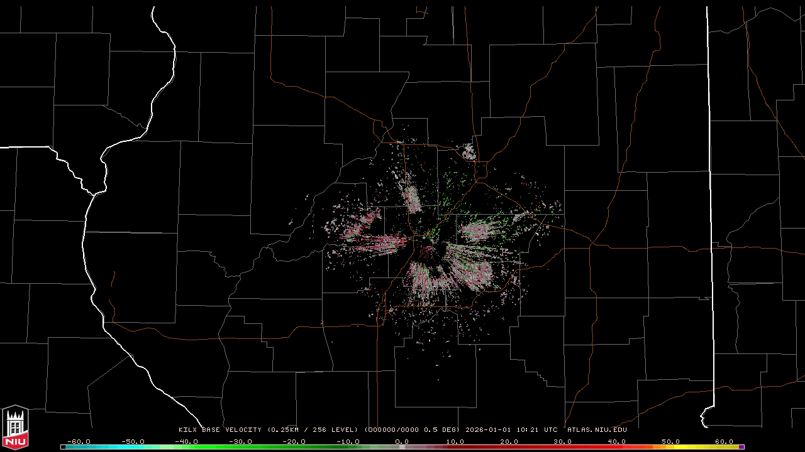Click the "-10.0" velocity scale label
The width and height of the screenshot is (805, 452).
[348, 441]
